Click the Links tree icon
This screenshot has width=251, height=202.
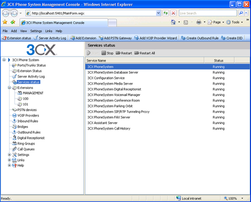[x=15, y=160]
